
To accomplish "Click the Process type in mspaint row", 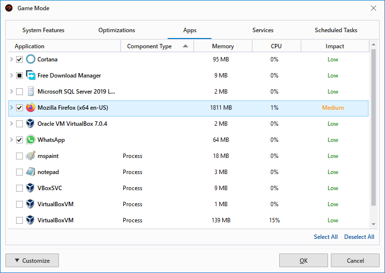I will [133, 156].
